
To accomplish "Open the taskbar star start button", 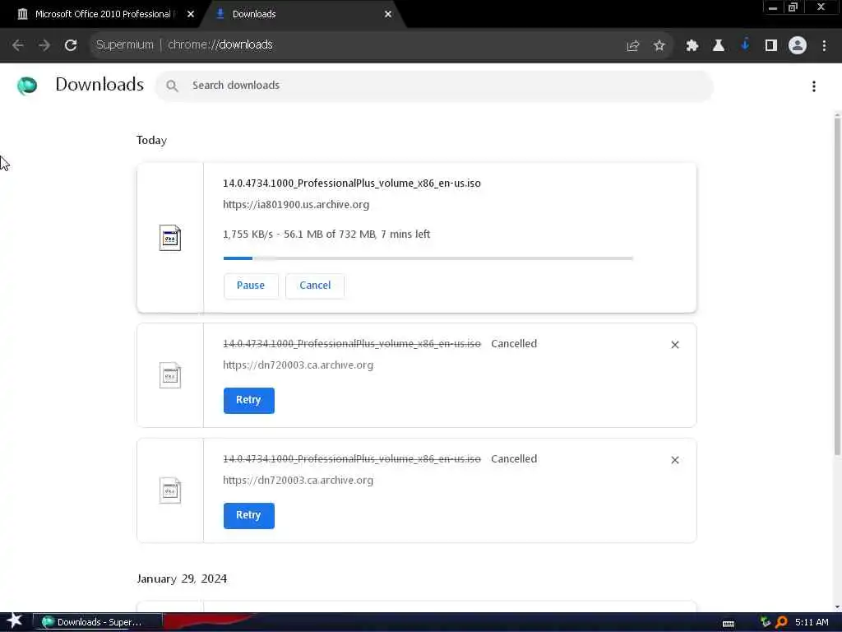I will pyautogui.click(x=14, y=622).
